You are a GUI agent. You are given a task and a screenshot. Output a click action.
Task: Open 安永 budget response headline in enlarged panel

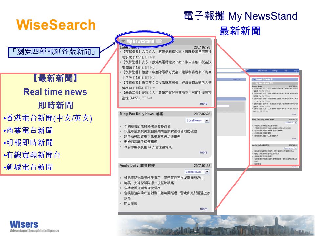click(x=167, y=65)
